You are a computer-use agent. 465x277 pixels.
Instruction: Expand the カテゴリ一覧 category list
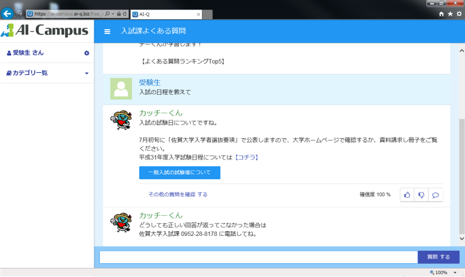click(x=47, y=73)
